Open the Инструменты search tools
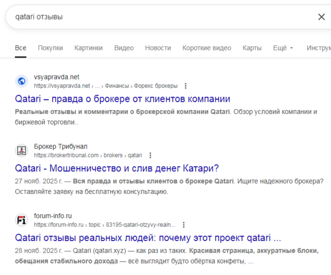Screen dimensions: 331x275 [x=318, y=48]
